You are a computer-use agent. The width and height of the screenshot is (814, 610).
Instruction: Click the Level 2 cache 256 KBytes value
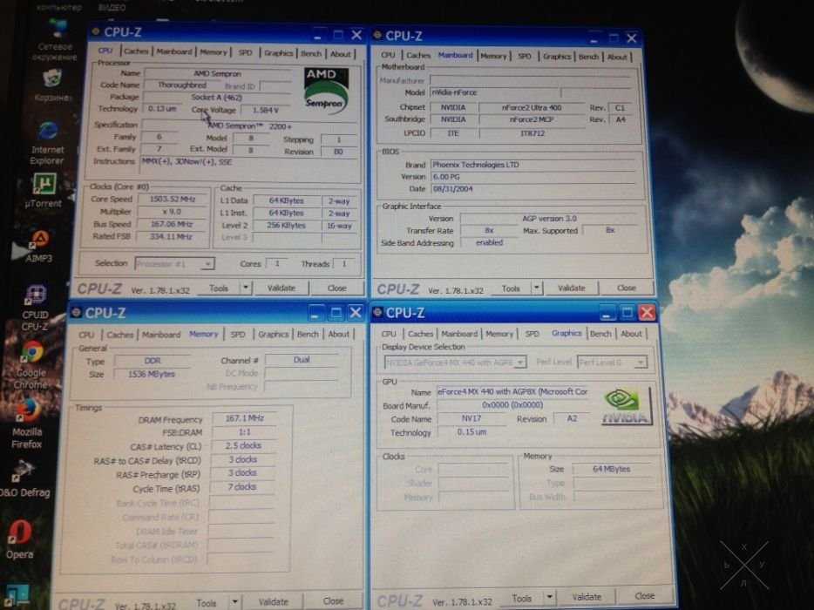(286, 226)
